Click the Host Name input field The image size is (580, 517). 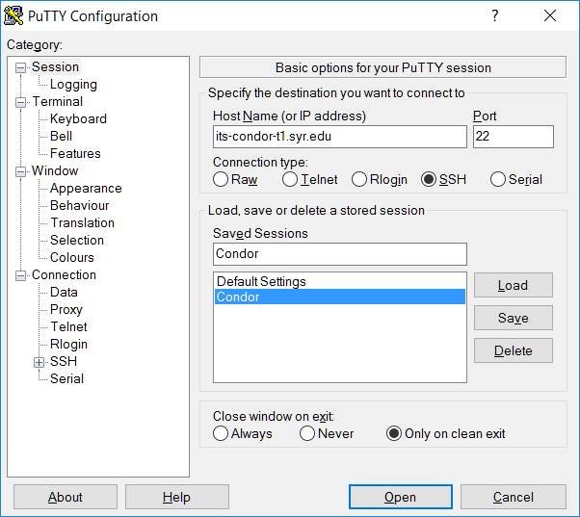339,137
